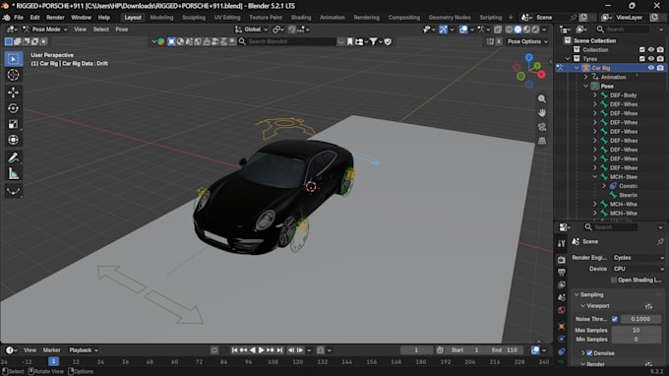Open the viewport Pose menu
669x376 pixels.
(122, 30)
